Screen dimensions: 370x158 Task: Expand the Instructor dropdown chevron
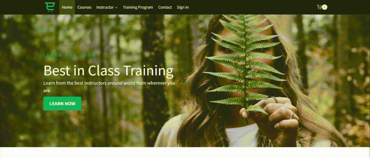[x=116, y=7]
